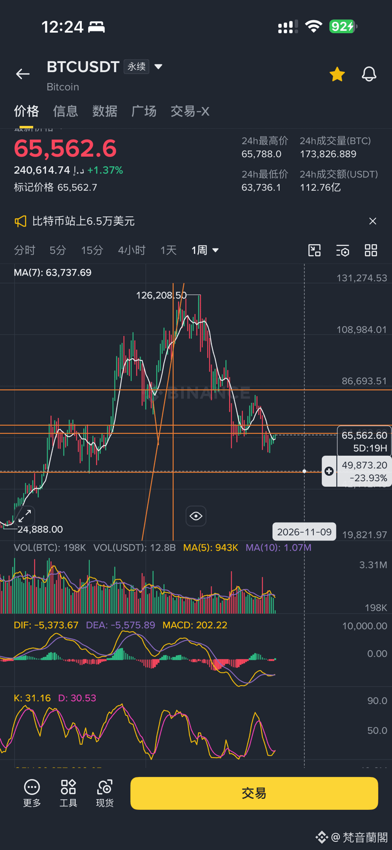Tap the 2026-11-09 crosshair date label
The width and height of the screenshot is (392, 850).
tap(304, 532)
